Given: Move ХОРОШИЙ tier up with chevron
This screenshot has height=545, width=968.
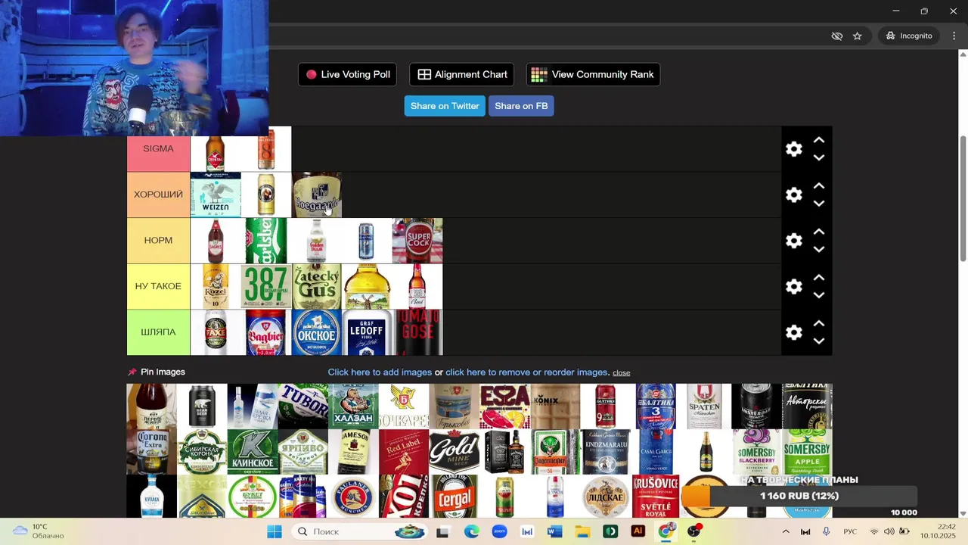Looking at the screenshot, I should click(818, 186).
